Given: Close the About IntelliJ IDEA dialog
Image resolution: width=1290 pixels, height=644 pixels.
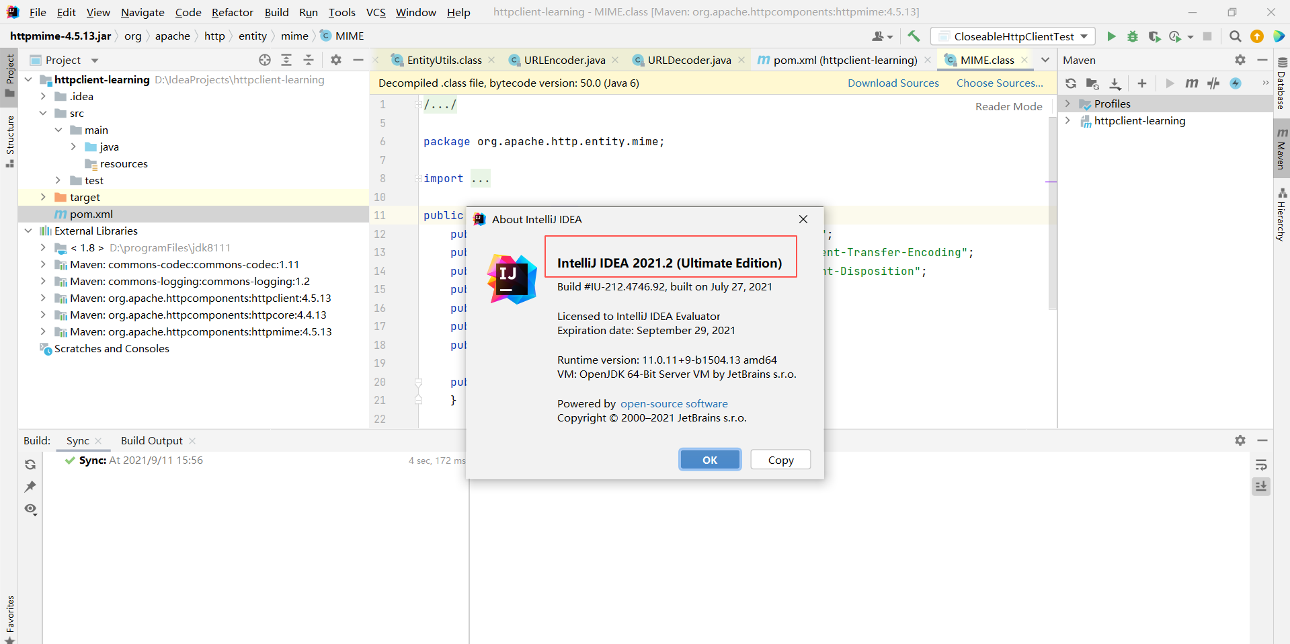Looking at the screenshot, I should tap(803, 219).
